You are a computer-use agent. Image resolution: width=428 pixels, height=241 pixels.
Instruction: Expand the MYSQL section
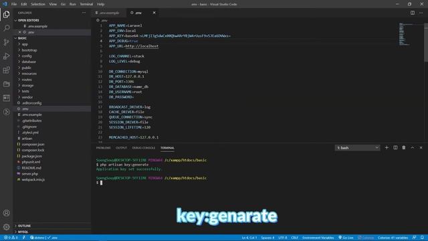(x=23, y=232)
